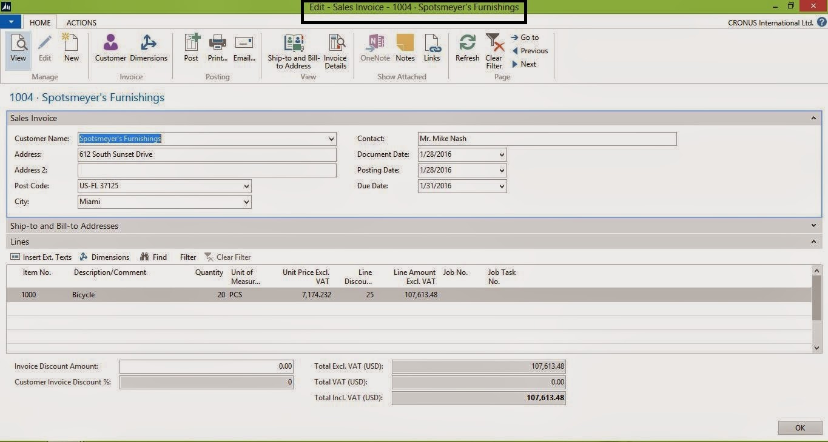828x442 pixels.
Task: Switch to the ACTIONS ribbon tab
Action: (x=81, y=22)
